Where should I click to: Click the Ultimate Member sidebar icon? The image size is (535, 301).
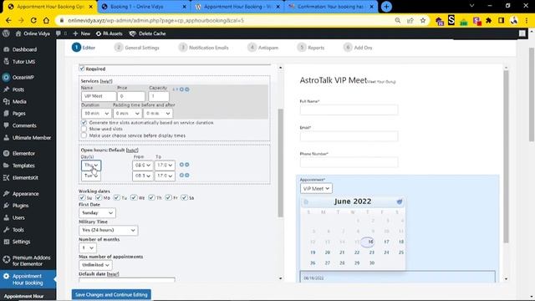(6, 137)
